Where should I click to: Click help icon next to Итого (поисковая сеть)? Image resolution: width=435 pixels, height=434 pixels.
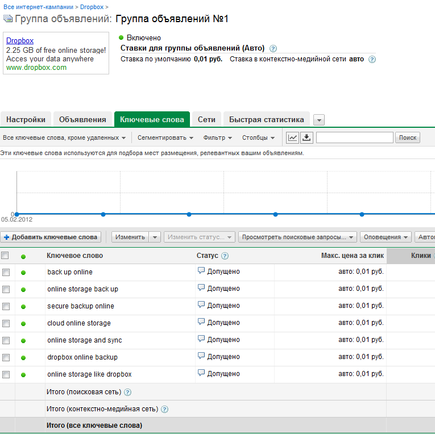[x=127, y=392]
